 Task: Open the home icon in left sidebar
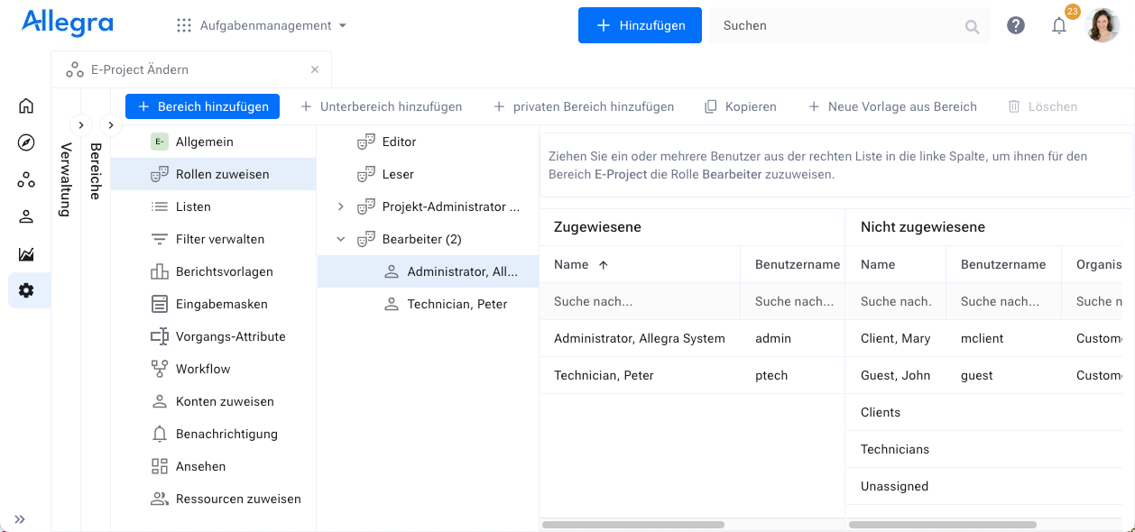point(26,105)
